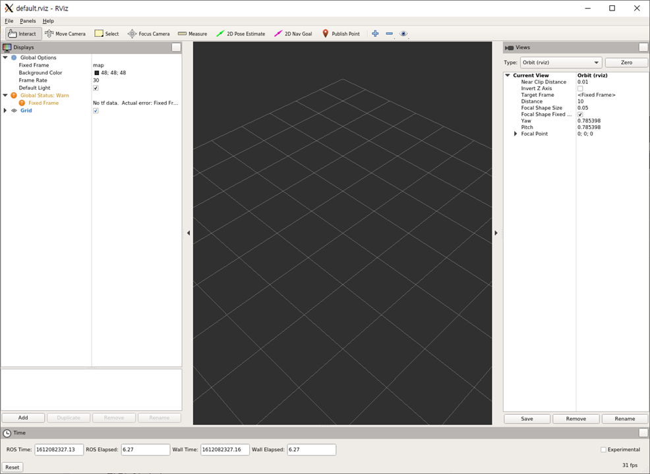This screenshot has height=474, width=650.
Task: Click the blue minus remove-tool icon
Action: (389, 34)
